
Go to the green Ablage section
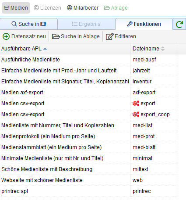(116, 8)
